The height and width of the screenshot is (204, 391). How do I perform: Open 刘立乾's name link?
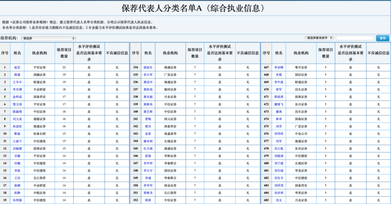(279, 148)
